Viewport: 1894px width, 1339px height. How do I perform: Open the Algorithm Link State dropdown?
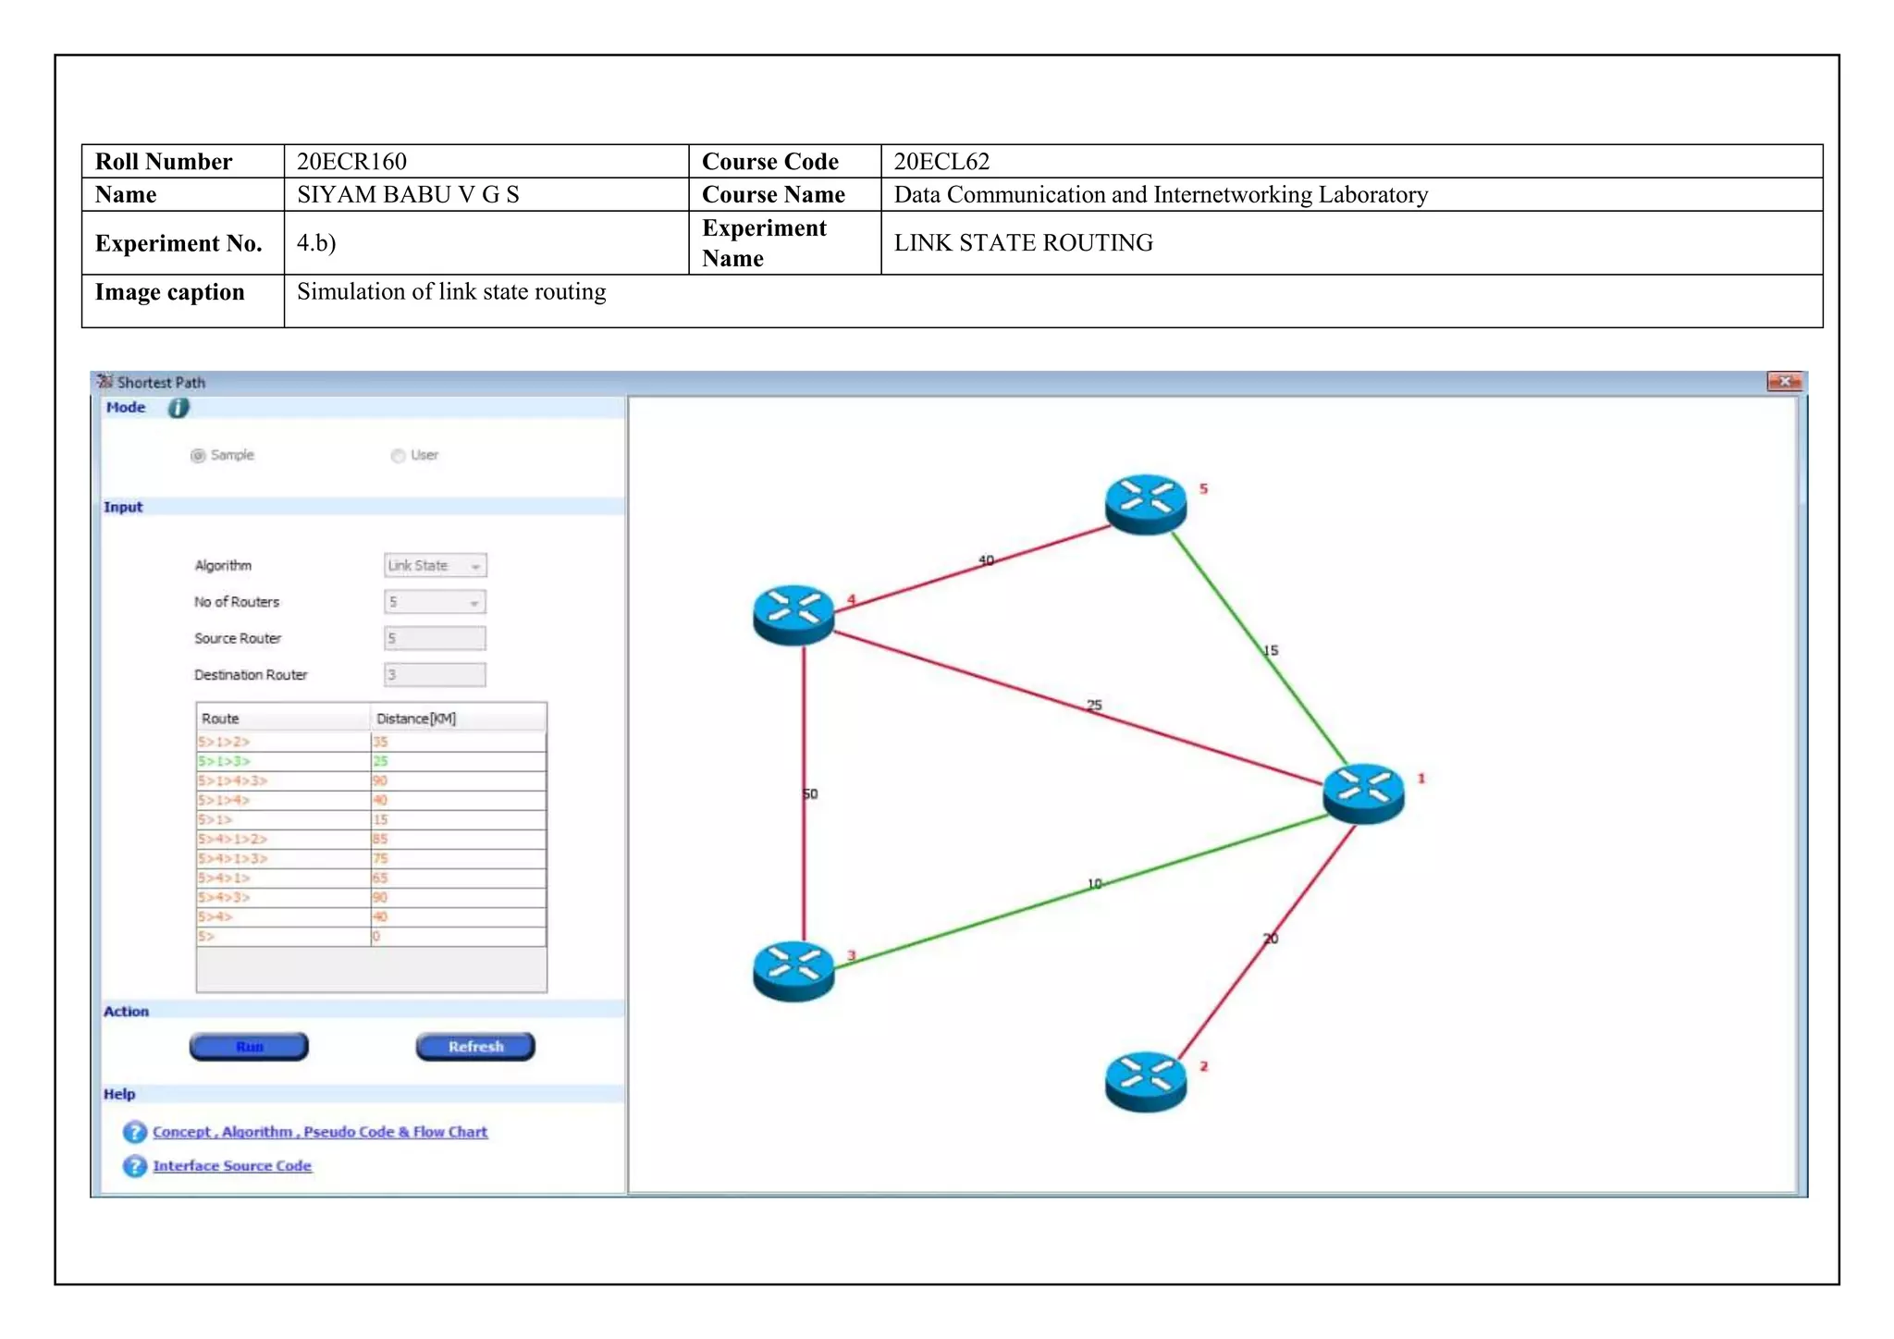[435, 565]
